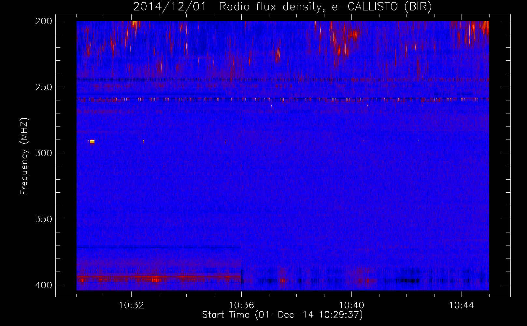527x326 pixels.
Task: Click the 'Start Time (01-Dec-14 10:29:37)' label
Action: point(282,315)
